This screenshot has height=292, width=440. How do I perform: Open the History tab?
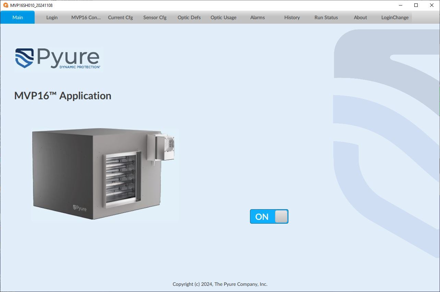pyautogui.click(x=292, y=17)
